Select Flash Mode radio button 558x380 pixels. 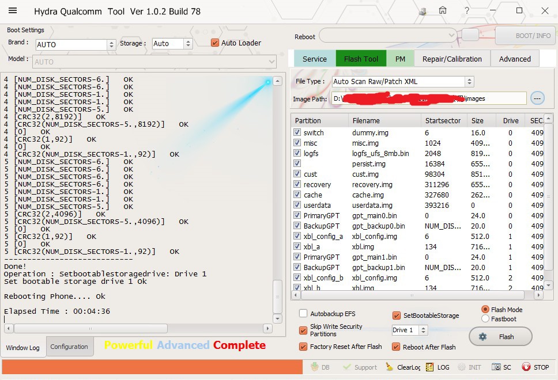485,309
